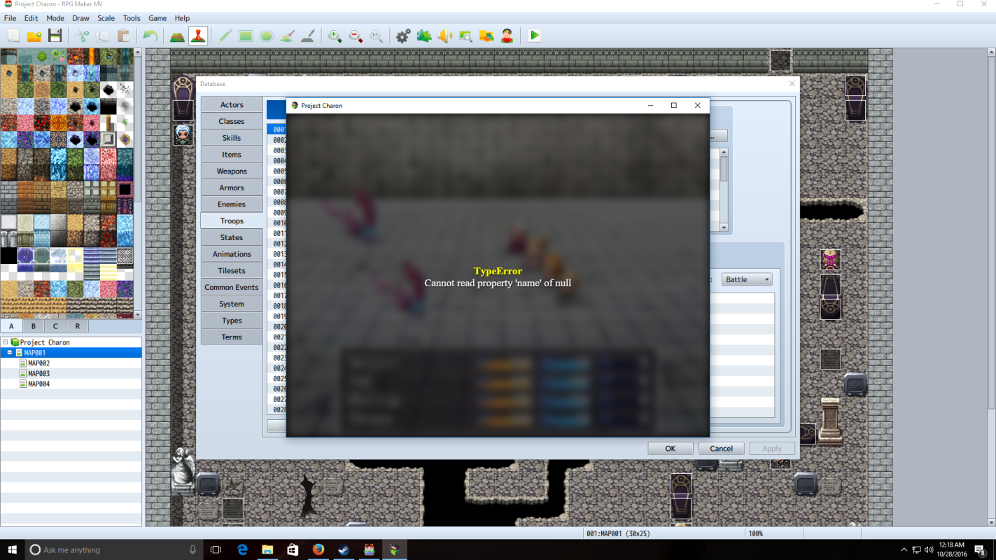The image size is (996, 560).
Task: Open the Help menu
Action: [182, 18]
